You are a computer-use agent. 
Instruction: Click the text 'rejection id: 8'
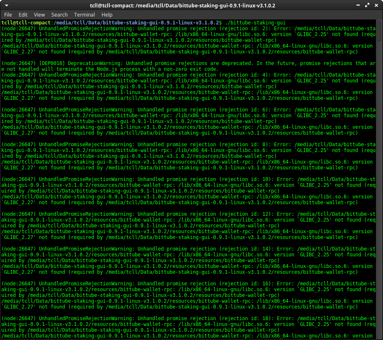[x=243, y=145]
